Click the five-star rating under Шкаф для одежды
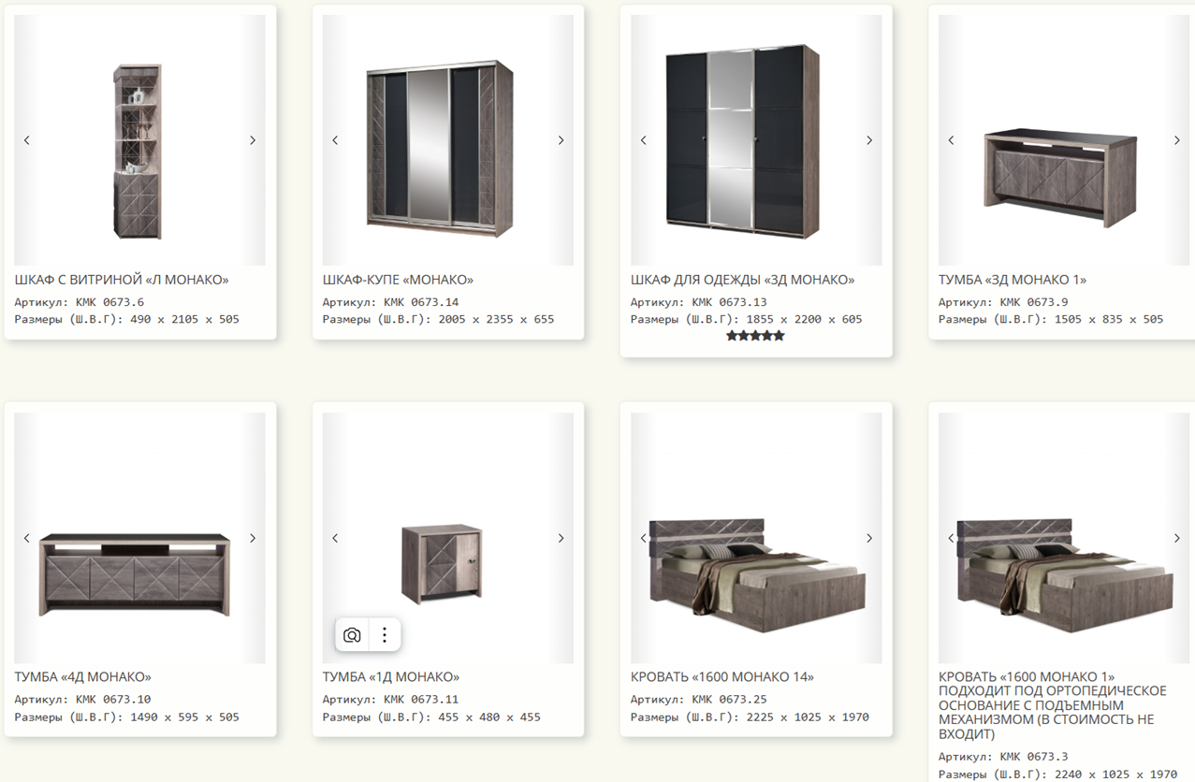Image resolution: width=1195 pixels, height=782 pixels. click(755, 336)
